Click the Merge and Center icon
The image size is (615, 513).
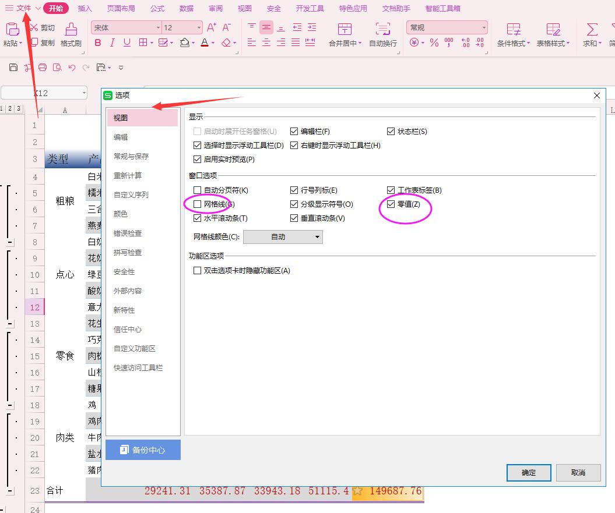[345, 29]
